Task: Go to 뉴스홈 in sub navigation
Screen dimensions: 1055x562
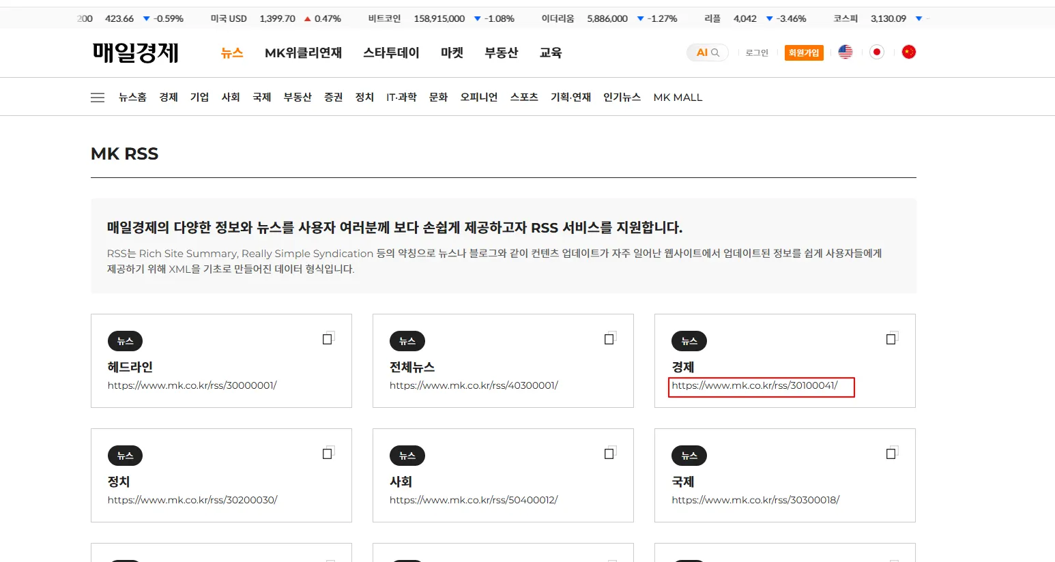Action: (x=132, y=98)
